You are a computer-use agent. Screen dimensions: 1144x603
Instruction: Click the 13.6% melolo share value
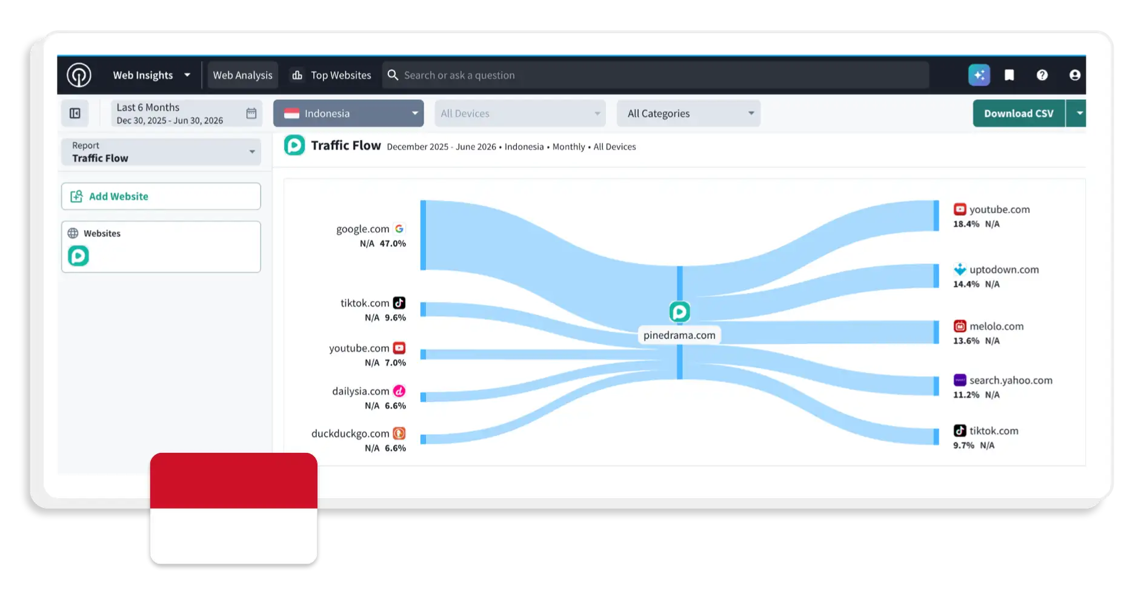tap(966, 341)
